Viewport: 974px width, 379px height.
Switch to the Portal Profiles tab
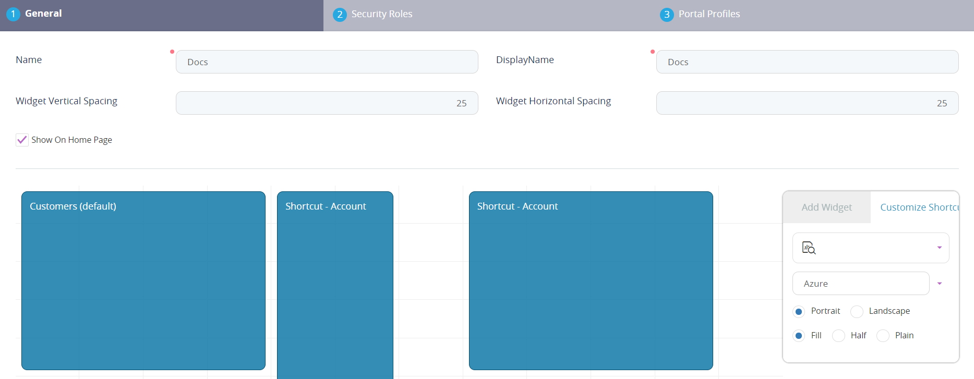[x=709, y=14]
